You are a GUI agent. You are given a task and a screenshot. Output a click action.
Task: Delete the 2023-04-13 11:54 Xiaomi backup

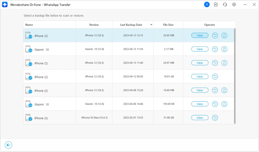224,49
